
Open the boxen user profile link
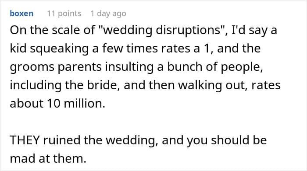[21, 14]
